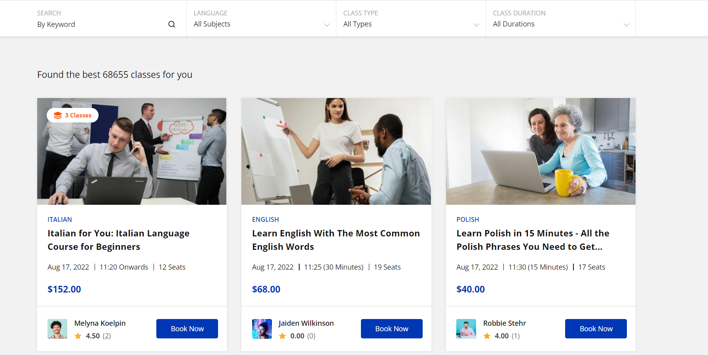This screenshot has width=708, height=355.
Task: Book the Learn English class
Action: click(391, 329)
